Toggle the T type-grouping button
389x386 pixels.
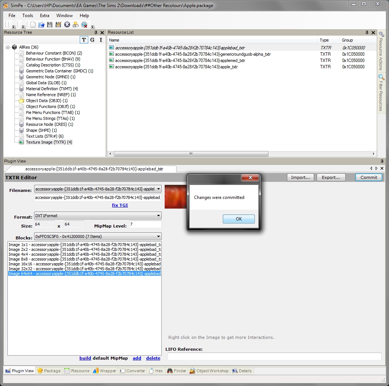[x=84, y=40]
